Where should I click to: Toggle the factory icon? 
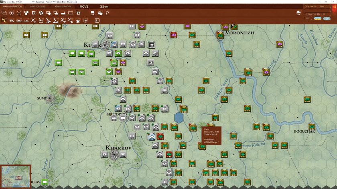pos(63,13)
